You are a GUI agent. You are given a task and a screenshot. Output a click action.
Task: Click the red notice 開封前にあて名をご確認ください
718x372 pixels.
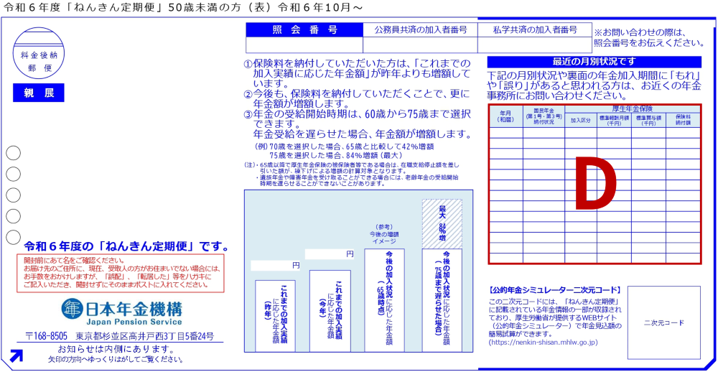(x=120, y=273)
